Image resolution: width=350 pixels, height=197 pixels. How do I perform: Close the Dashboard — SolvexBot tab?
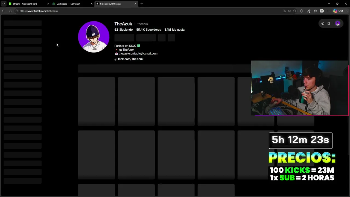pyautogui.click(x=92, y=4)
